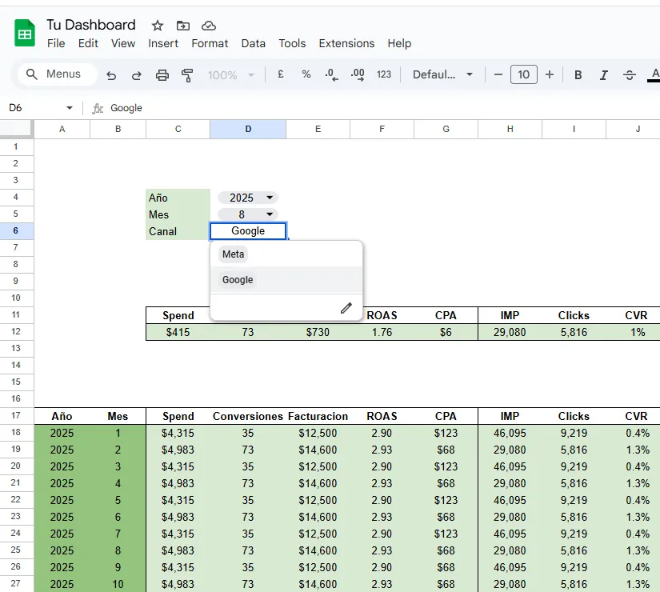
Task: Open the Google Sheets home logo
Action: (x=25, y=34)
